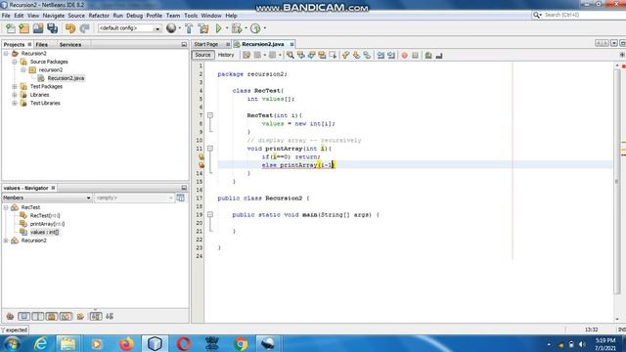Click the Clean and Build Project icon
Image resolution: width=626 pixels, height=352 pixels.
[x=203, y=28]
